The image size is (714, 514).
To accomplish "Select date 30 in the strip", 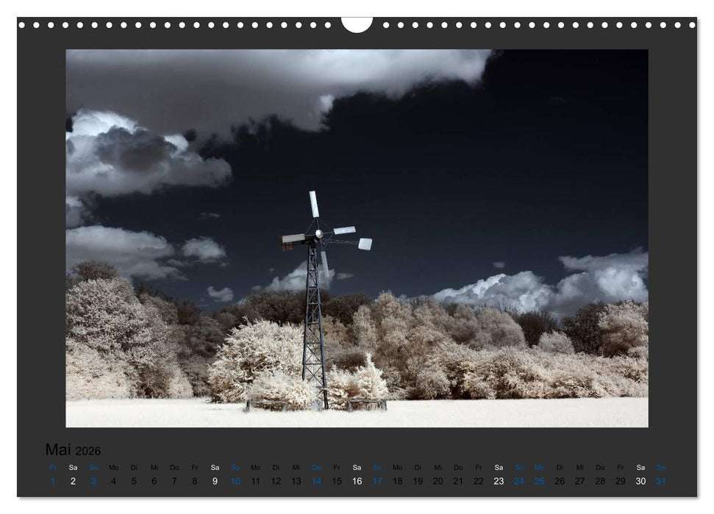I will click(640, 481).
